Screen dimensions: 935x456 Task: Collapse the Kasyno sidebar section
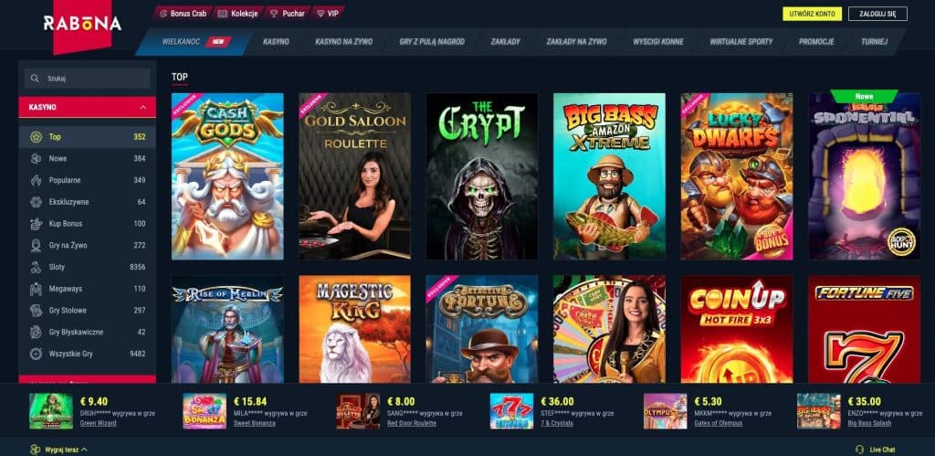click(x=143, y=108)
